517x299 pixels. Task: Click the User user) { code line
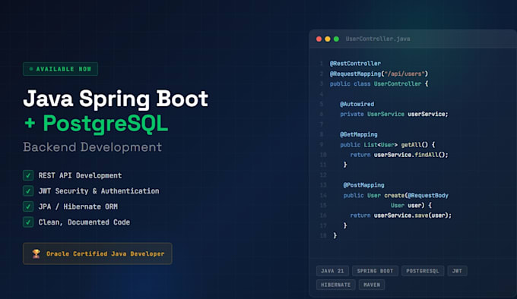411,205
